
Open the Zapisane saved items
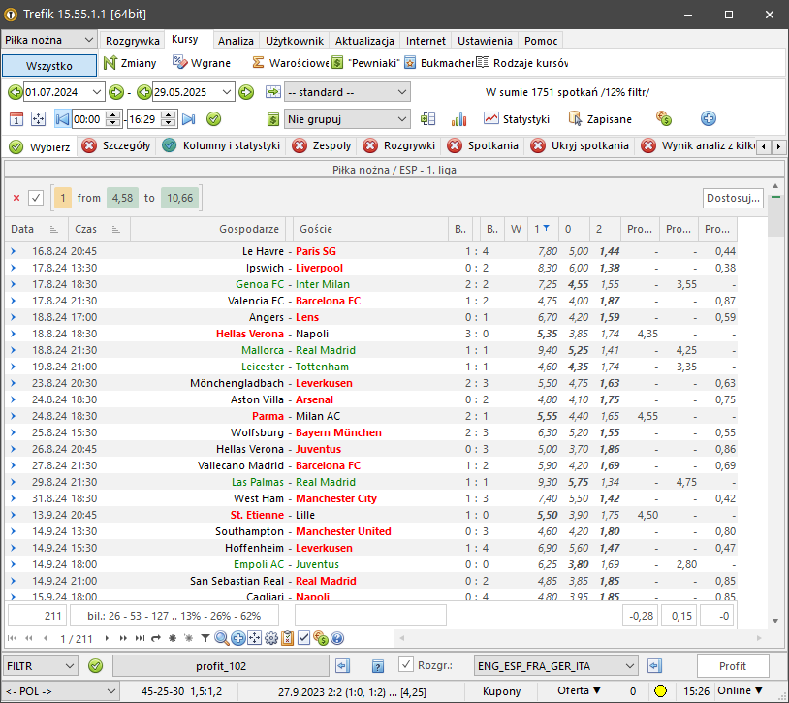600,119
